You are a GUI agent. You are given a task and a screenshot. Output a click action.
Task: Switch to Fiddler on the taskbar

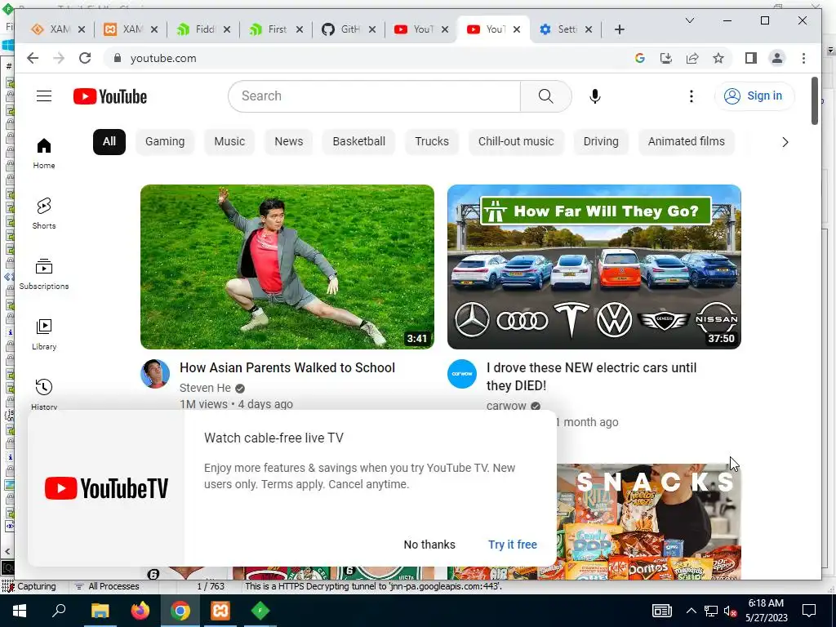click(x=260, y=611)
